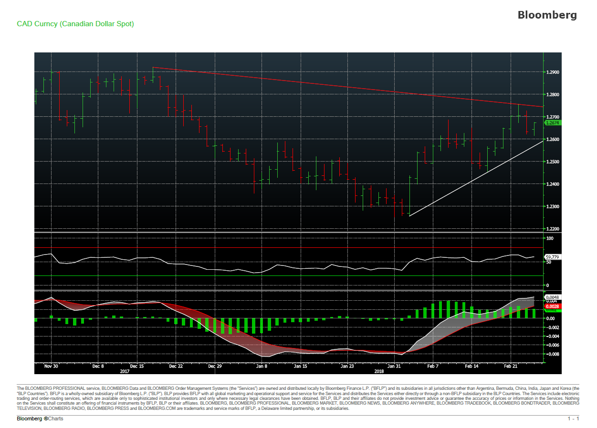Image resolution: width=597 pixels, height=428 pixels.
Task: Click the 'Jan 31' date label
Action: click(x=394, y=366)
